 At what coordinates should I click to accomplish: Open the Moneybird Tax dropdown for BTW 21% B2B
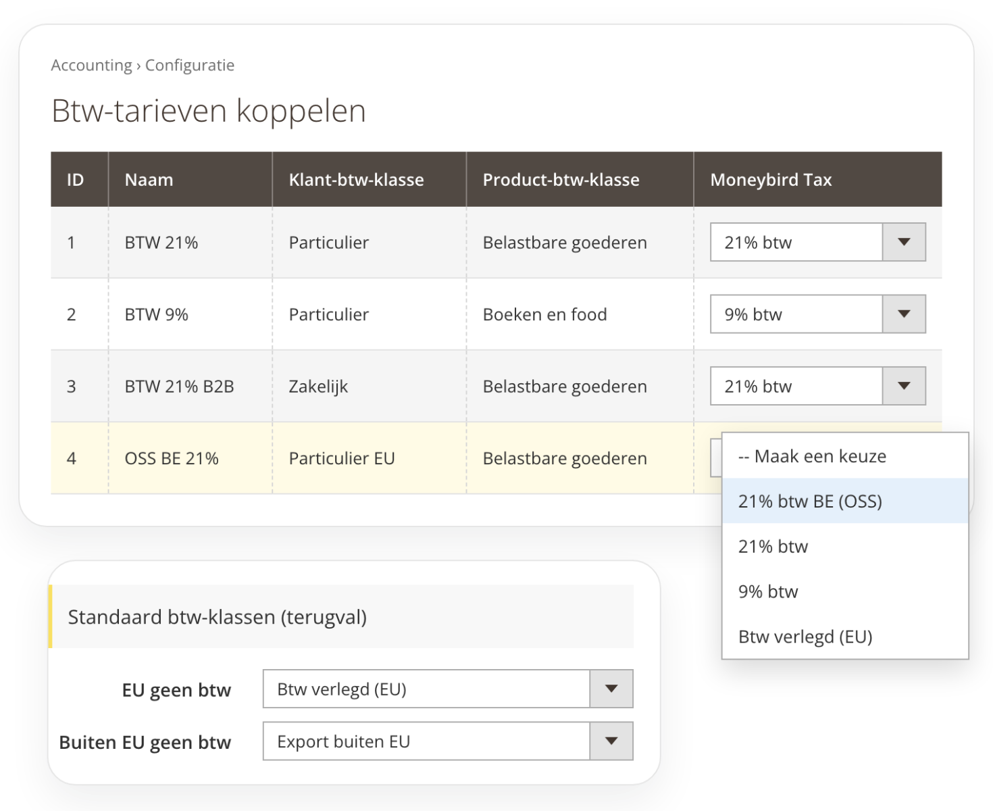[x=817, y=386]
